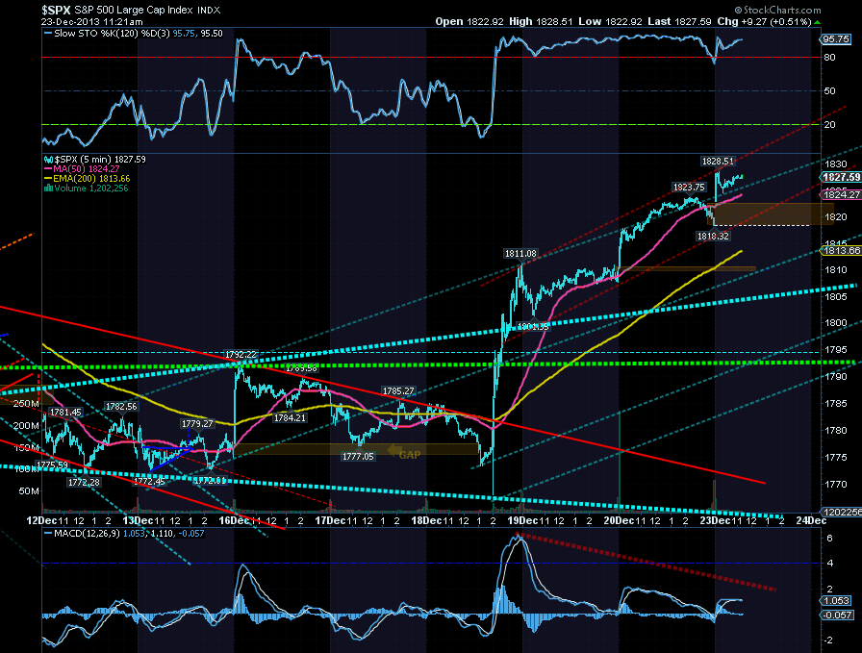
Task: Click the candlestick icon beside $SPX (5 min)
Action: 48,160
